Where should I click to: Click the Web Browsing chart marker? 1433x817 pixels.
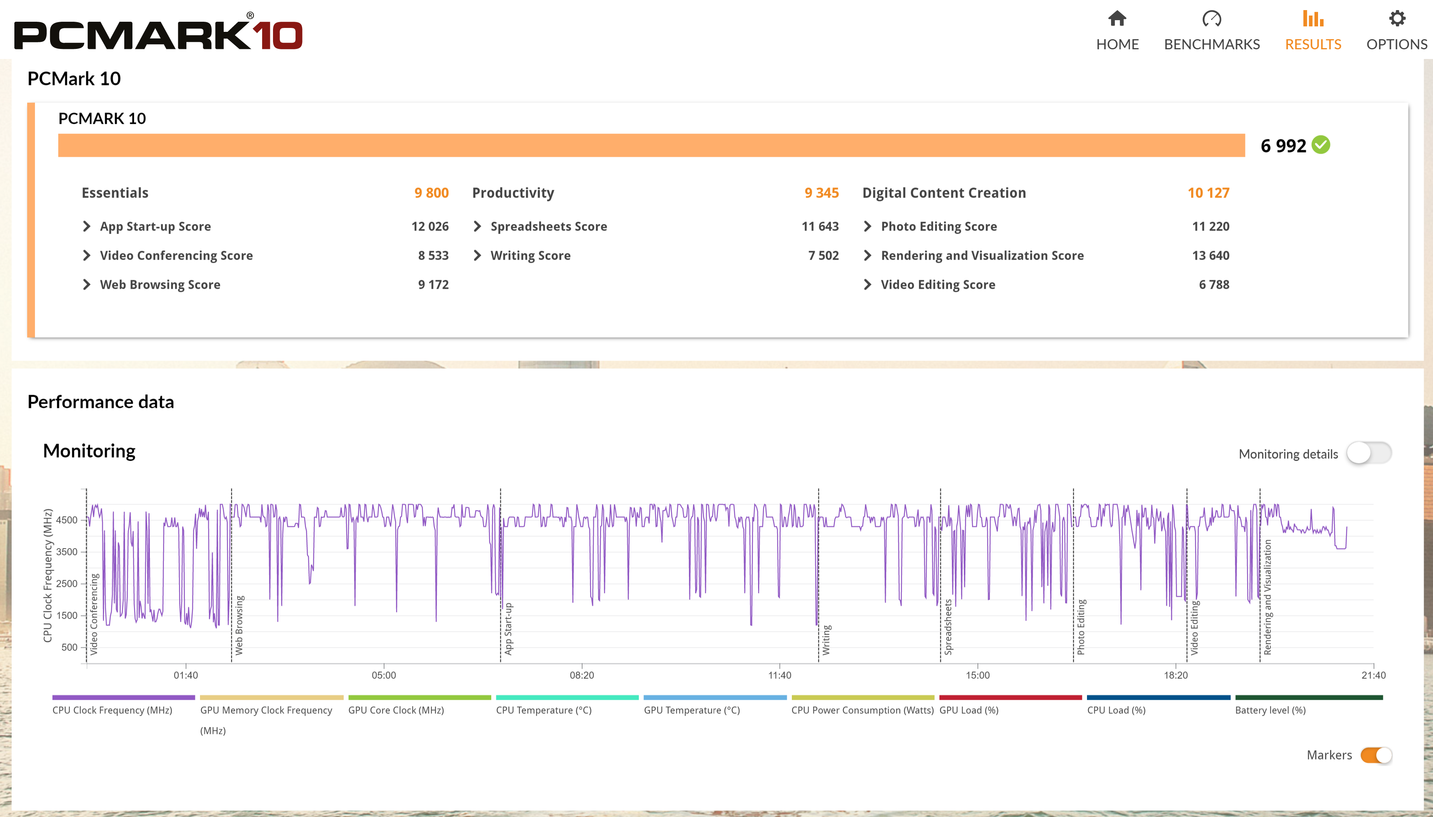click(239, 625)
